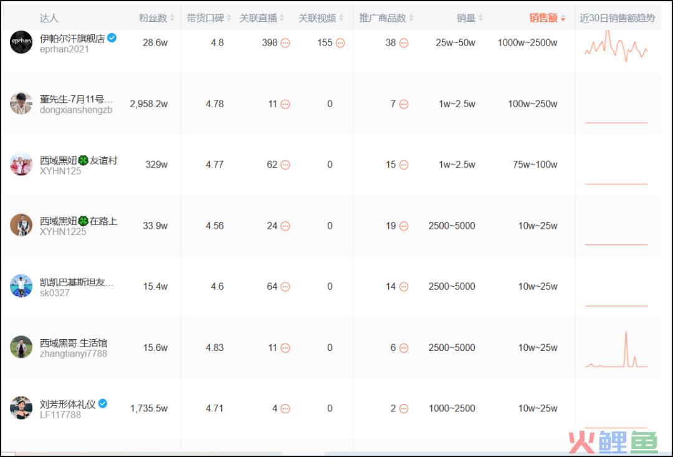This screenshot has height=457, width=673.
Task: Select sales amount 75w~100w
Action: point(535,165)
